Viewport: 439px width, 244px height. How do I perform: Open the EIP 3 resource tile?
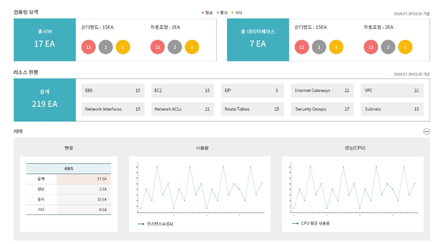(x=252, y=90)
